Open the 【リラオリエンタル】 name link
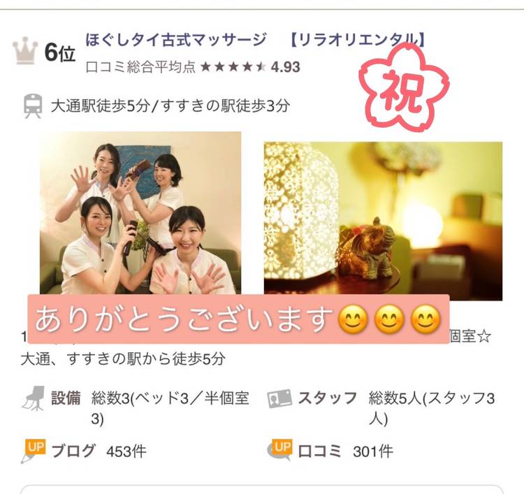 click(356, 40)
